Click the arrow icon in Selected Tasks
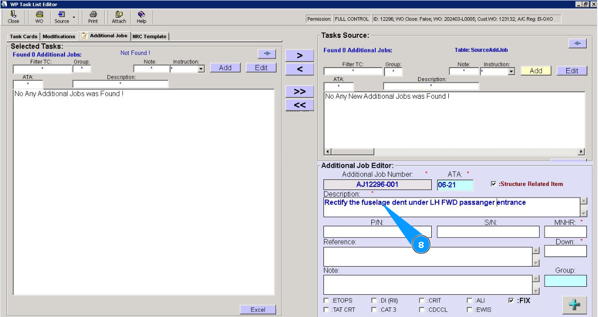This screenshot has height=317, width=598. tap(267, 53)
